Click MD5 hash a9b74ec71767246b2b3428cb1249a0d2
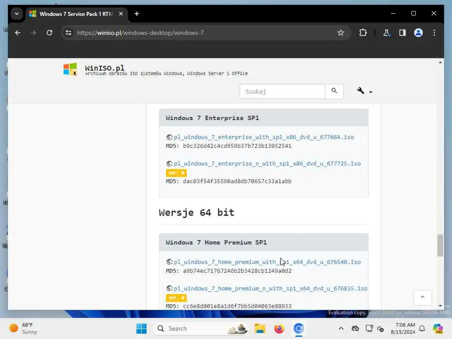 coord(237,271)
